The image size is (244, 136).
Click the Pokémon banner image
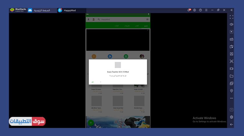pyautogui.click(x=118, y=122)
